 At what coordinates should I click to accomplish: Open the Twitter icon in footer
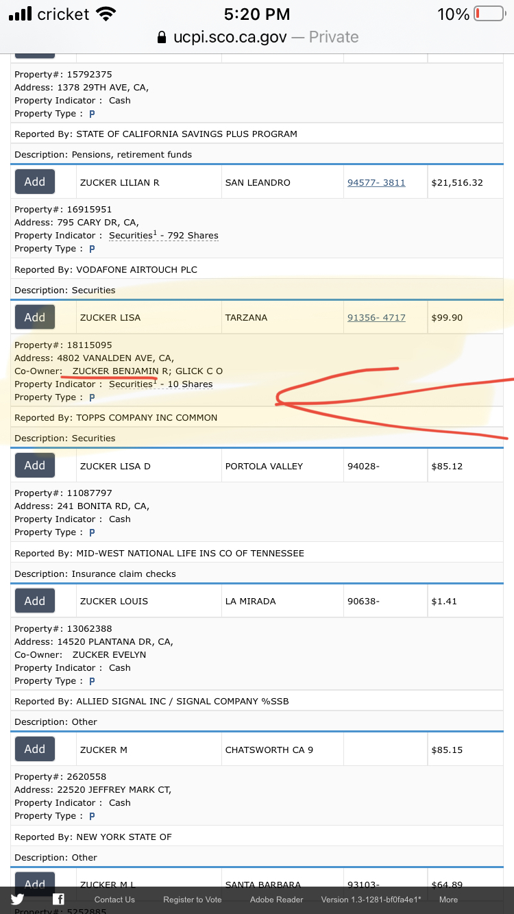click(17, 900)
